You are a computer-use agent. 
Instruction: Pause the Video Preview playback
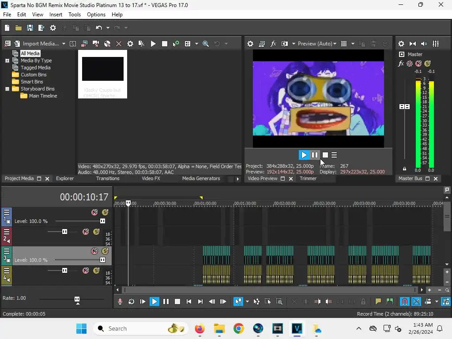coord(314,155)
